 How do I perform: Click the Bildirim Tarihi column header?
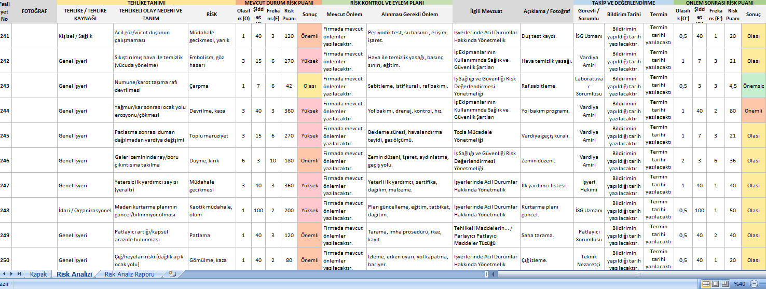click(624, 15)
